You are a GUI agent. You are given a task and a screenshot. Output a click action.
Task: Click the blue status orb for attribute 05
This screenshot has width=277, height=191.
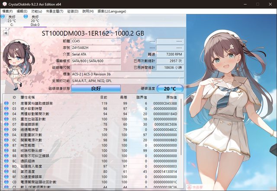[6, 119]
